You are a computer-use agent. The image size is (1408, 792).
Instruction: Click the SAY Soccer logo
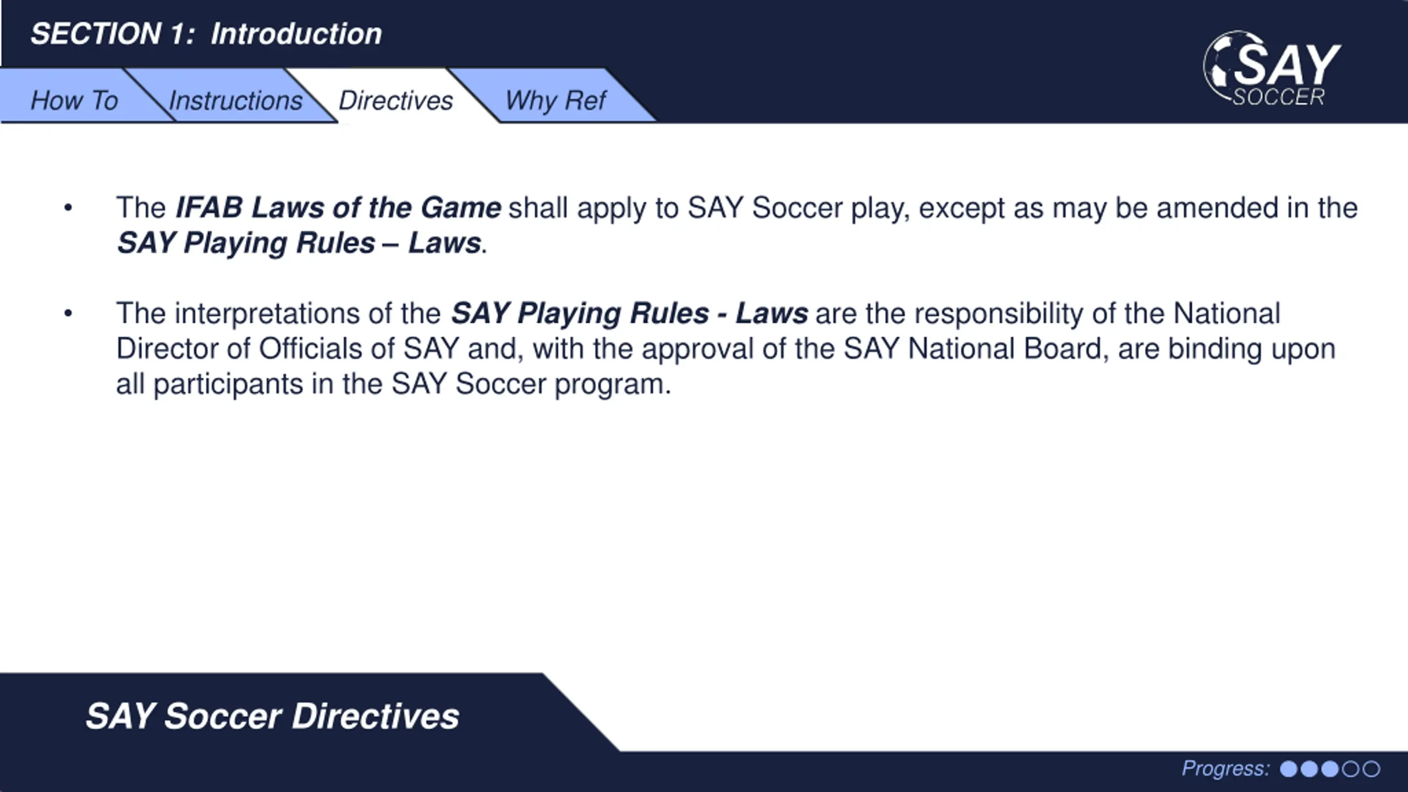point(1272,68)
